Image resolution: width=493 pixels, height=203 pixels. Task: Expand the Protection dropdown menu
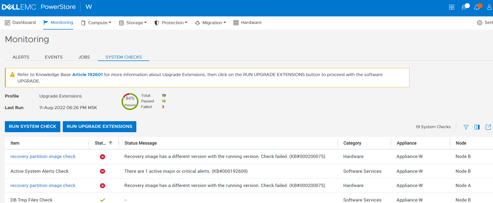tap(171, 23)
